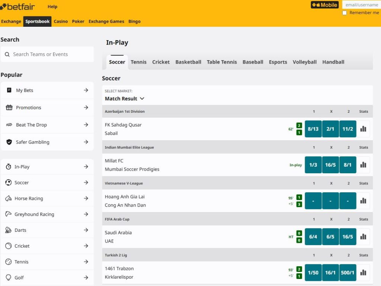Viewport: 381px width, 286px height.
Task: Bet 8/1 on Mumbai Soccer Prodigies
Action: [x=348, y=165]
